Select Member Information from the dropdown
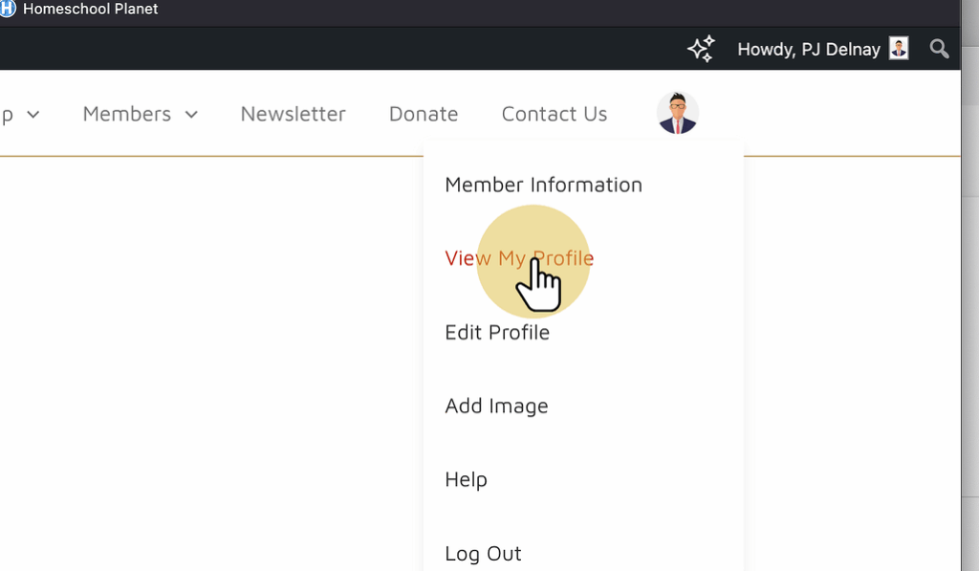The height and width of the screenshot is (571, 979). point(543,185)
